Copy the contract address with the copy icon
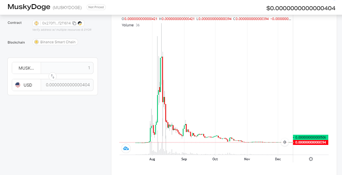The image size is (342, 175). [x=74, y=23]
